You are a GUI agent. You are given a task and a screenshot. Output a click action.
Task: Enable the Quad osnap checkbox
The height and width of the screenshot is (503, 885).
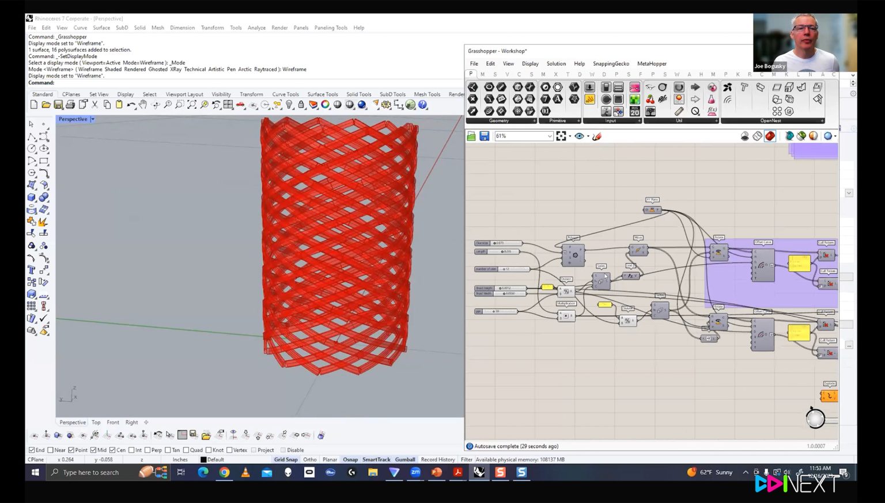click(x=186, y=450)
